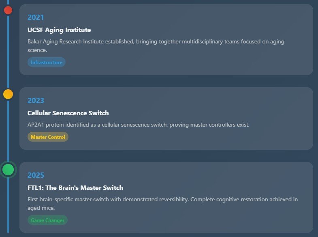The height and width of the screenshot is (237, 318).
Task: Select the yellow 2023 timeline dot
Action: [8, 94]
